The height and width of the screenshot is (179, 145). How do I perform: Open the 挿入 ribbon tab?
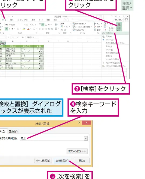tap(12, 20)
